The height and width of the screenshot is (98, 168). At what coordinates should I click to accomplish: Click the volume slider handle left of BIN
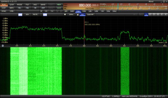(20, 15)
